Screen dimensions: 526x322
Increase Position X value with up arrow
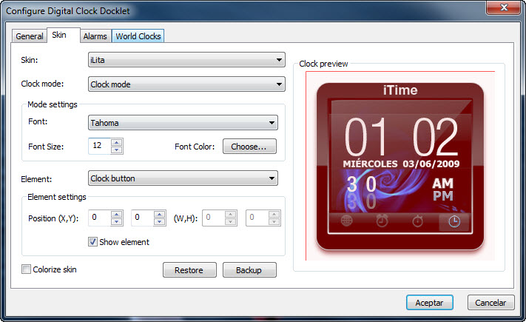(116, 215)
